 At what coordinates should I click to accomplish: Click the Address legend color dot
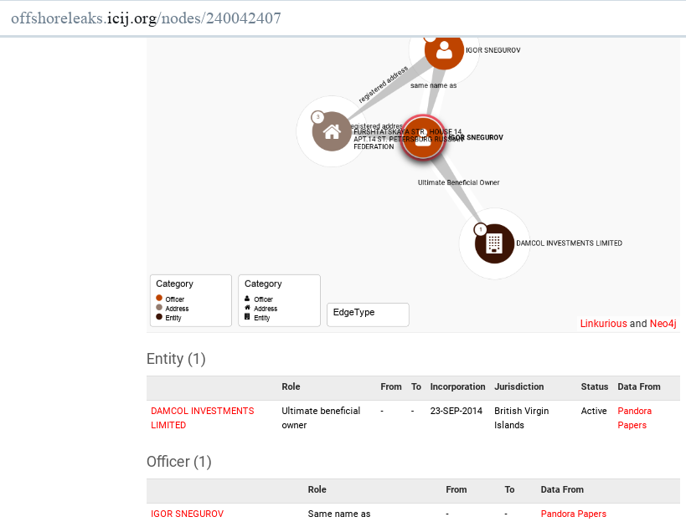pyautogui.click(x=159, y=307)
